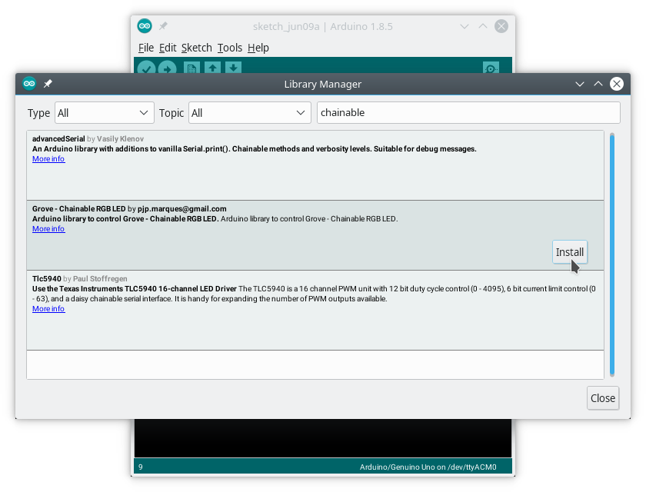Open the Topic filter dropdown
The width and height of the screenshot is (646, 492).
click(250, 113)
